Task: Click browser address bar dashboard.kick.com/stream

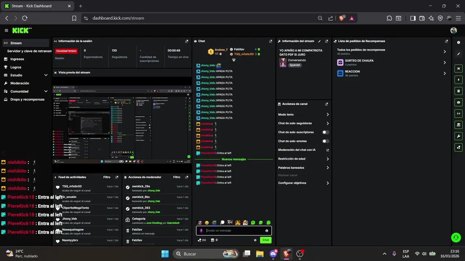Action: 118,18
